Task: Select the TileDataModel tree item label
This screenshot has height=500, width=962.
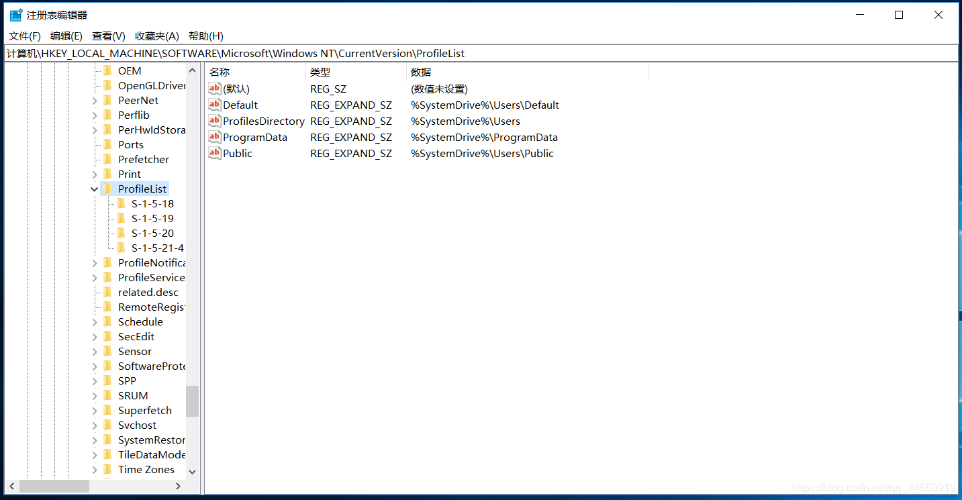Action: pos(151,454)
